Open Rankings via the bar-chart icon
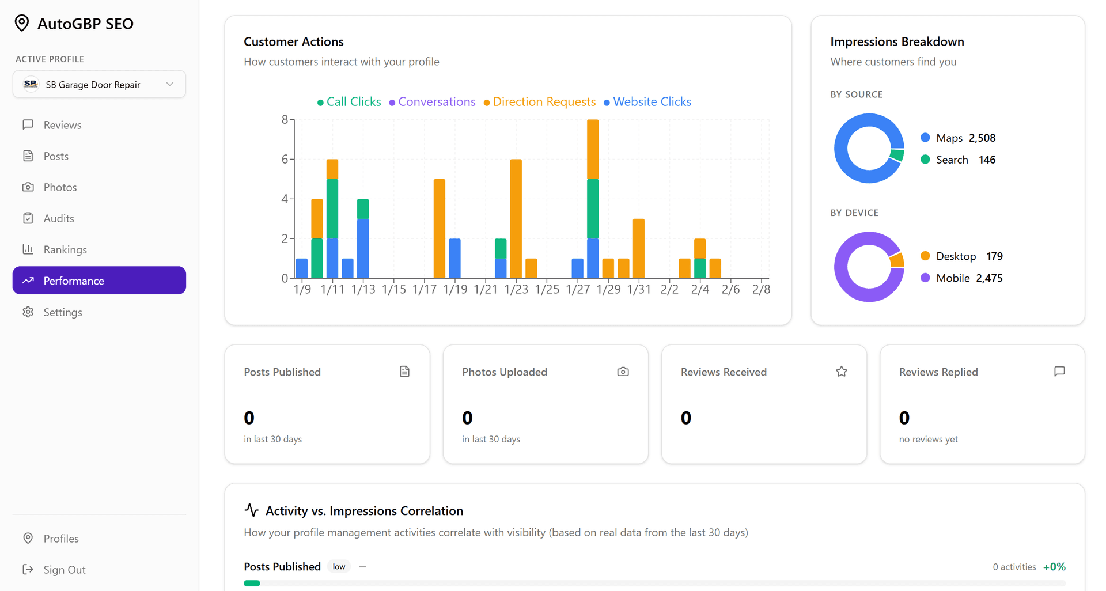 28,249
